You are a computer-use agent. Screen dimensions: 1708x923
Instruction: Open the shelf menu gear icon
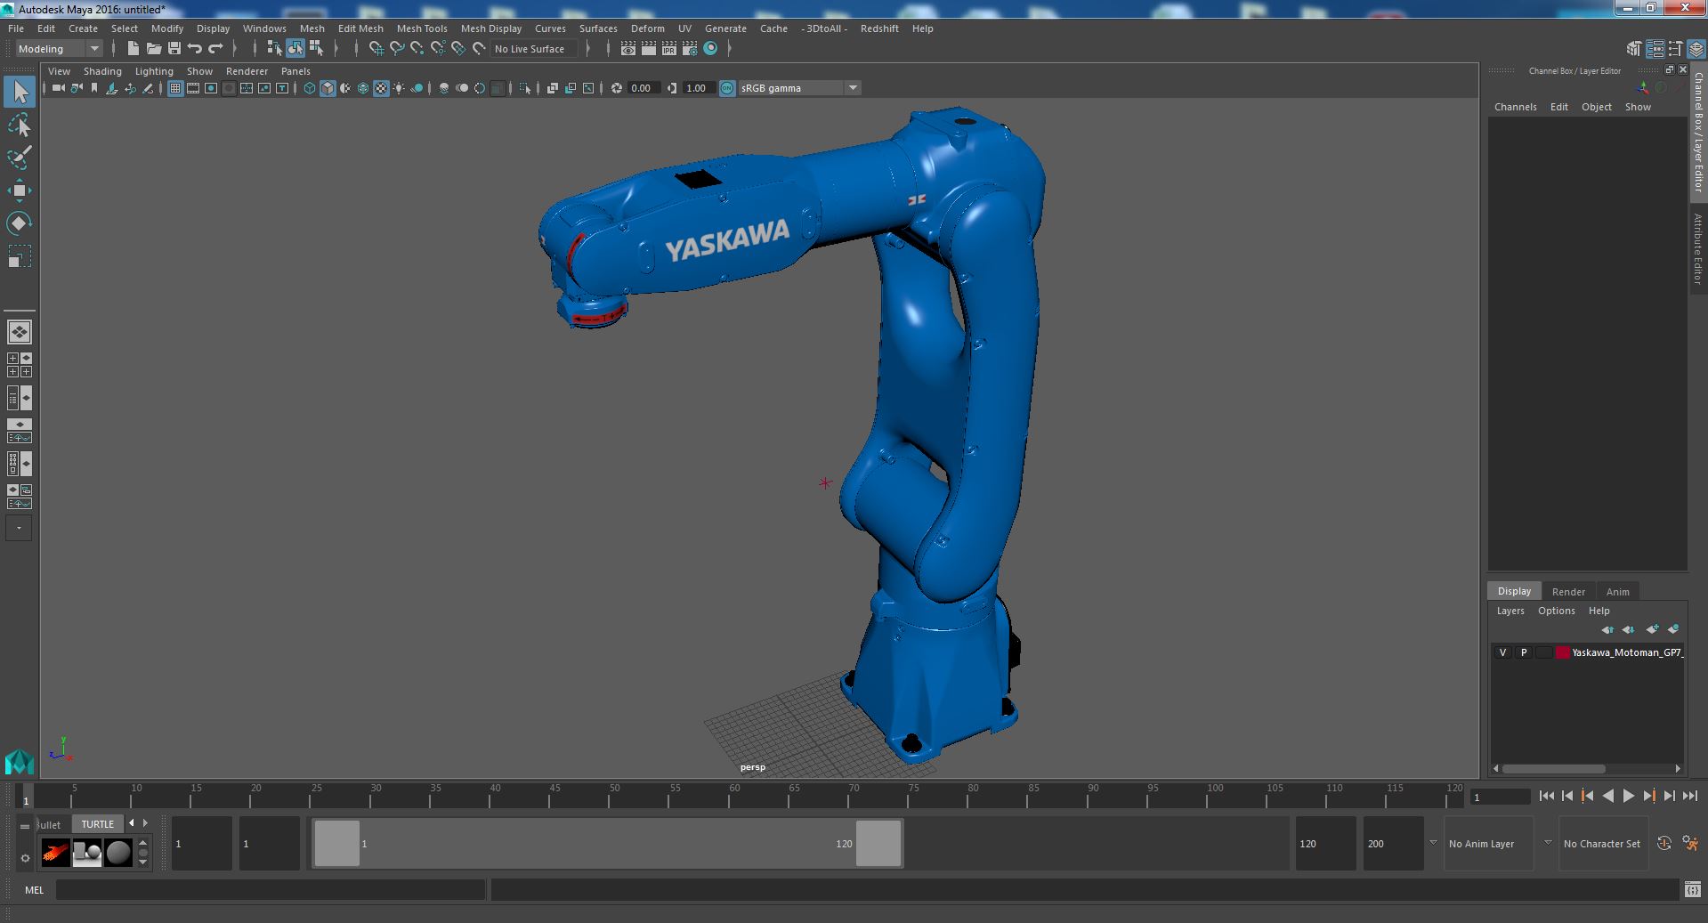pos(25,858)
